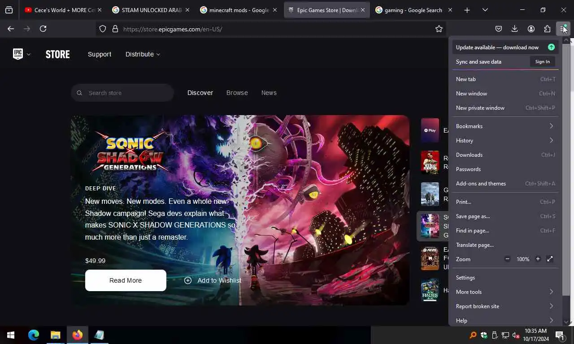Screen dimensions: 574x344
Task: Open Add-ons and themes
Action: [x=505, y=183]
